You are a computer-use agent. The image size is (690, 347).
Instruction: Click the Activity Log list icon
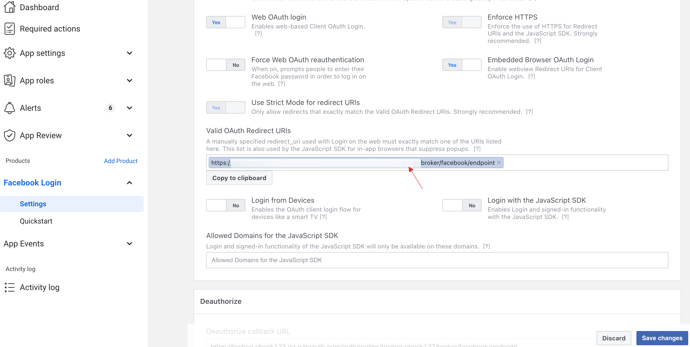tap(9, 287)
